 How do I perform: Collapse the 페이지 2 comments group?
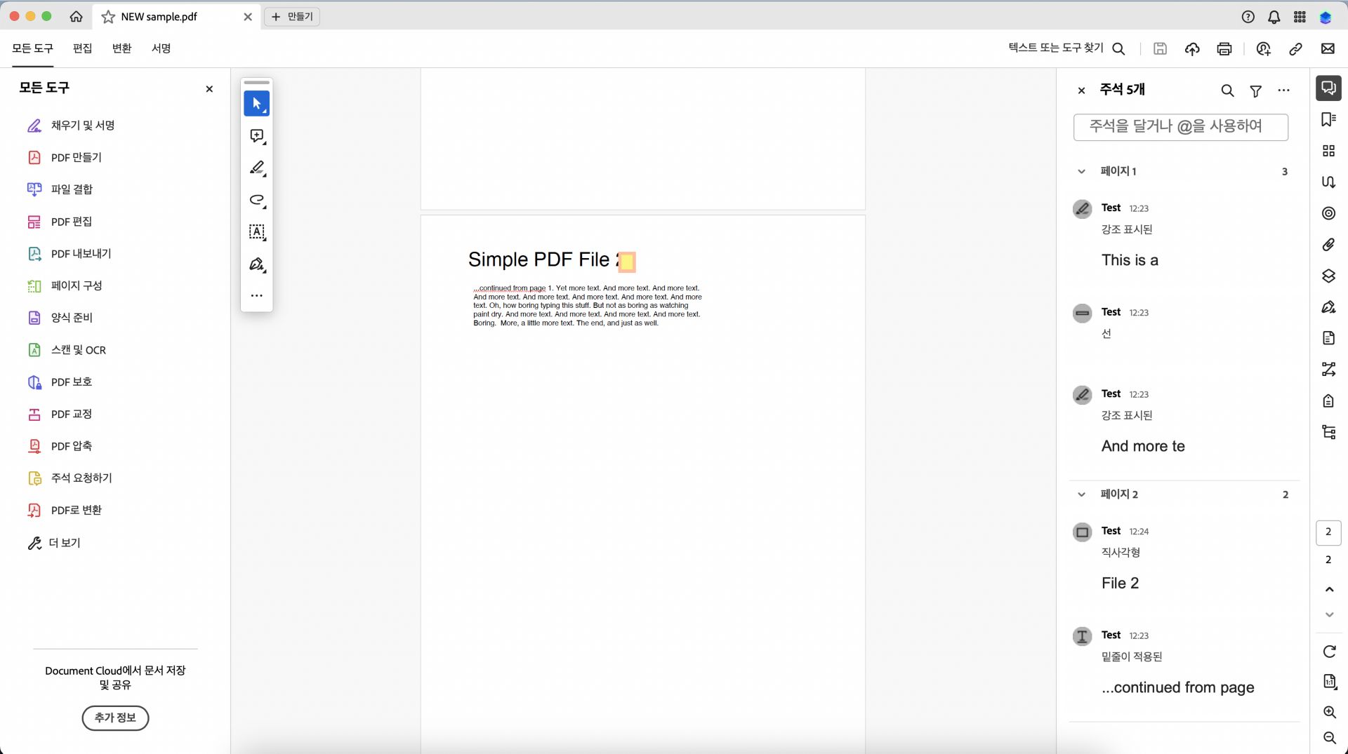[x=1081, y=494]
